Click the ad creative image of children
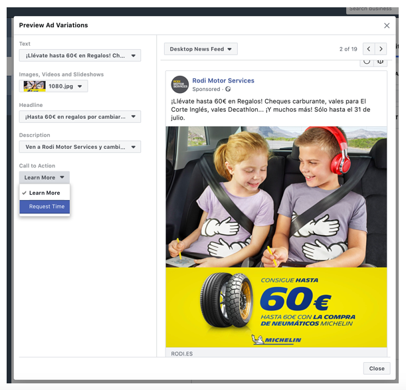Viewport: 406px width, 390px height. pos(276,197)
